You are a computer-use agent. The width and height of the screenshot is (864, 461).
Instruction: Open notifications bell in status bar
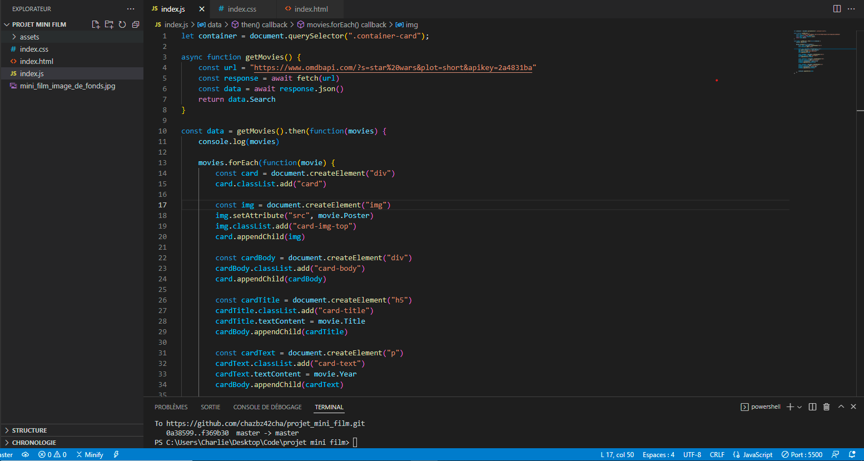pyautogui.click(x=852, y=455)
